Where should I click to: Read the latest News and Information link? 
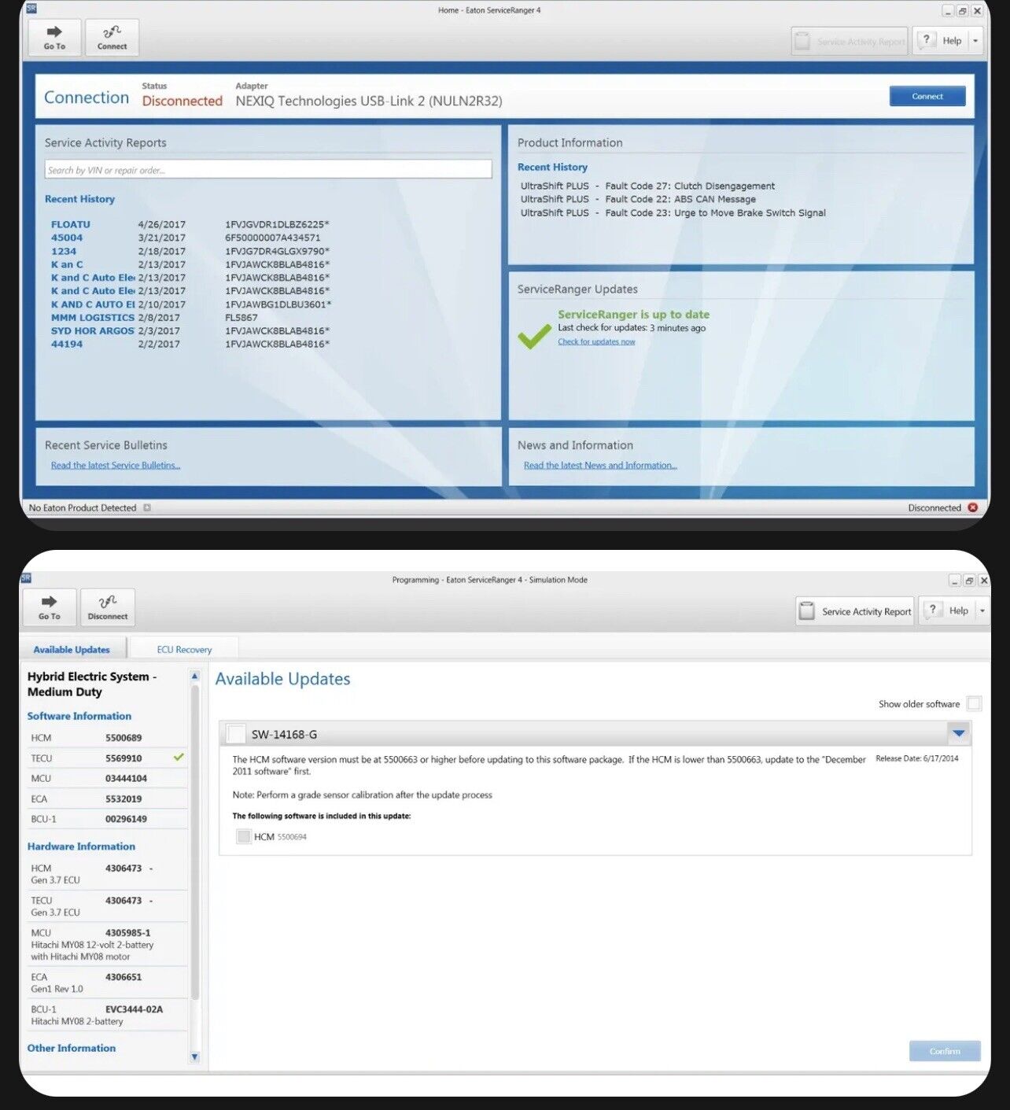coord(600,466)
